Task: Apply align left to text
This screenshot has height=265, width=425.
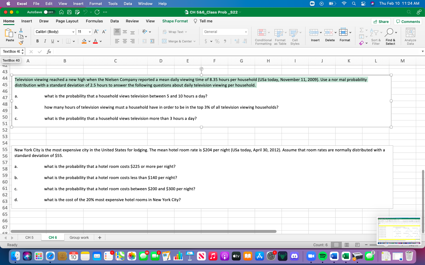Action: [x=117, y=41]
